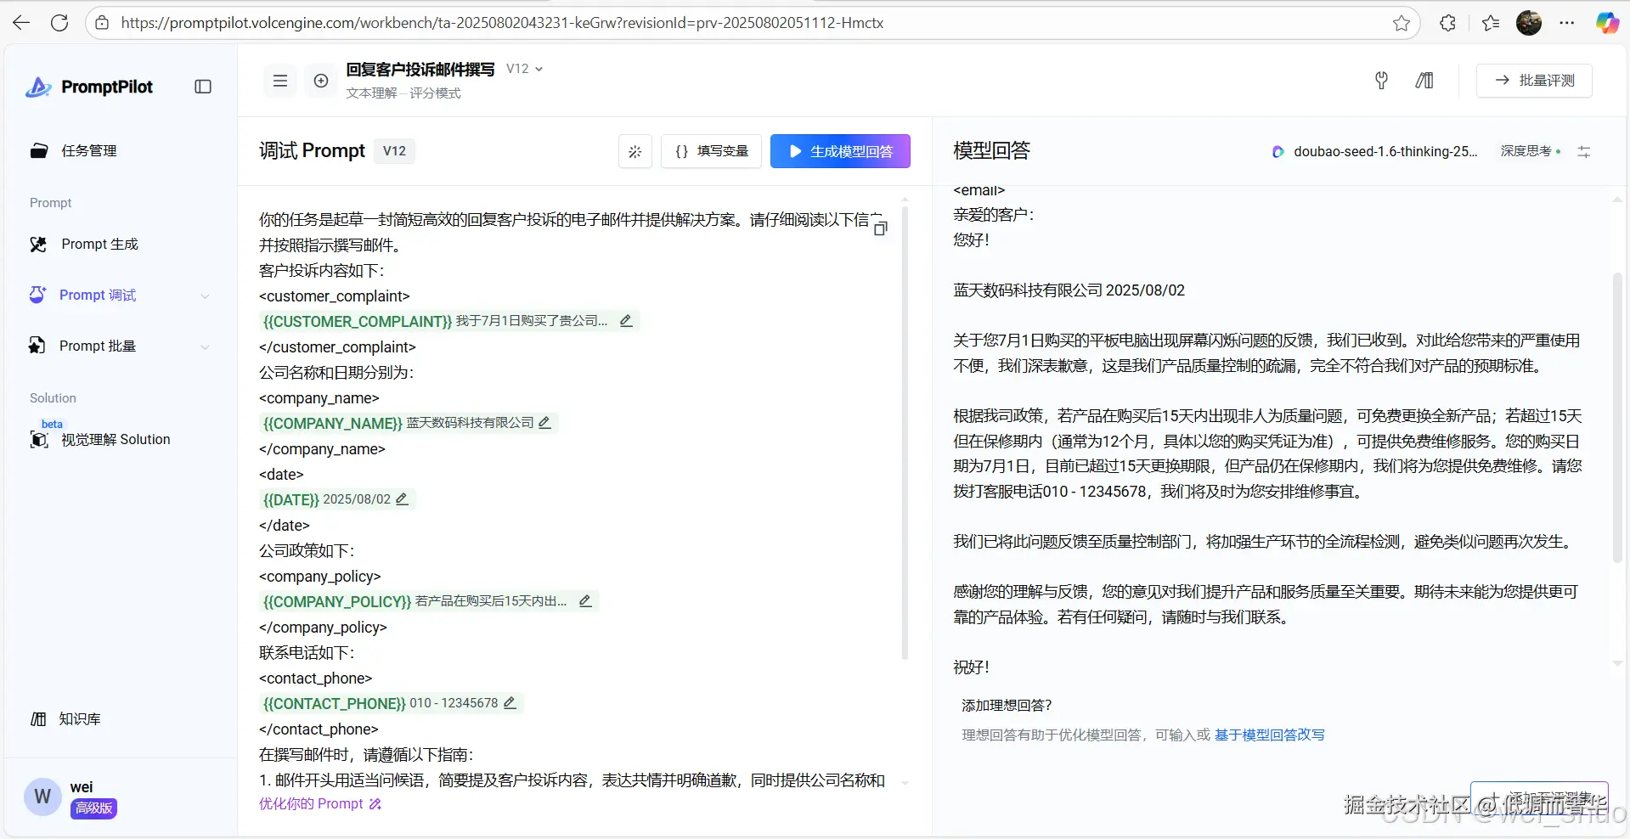Open the V12 version dropdown next to title
1630x839 pixels.
coord(525,69)
